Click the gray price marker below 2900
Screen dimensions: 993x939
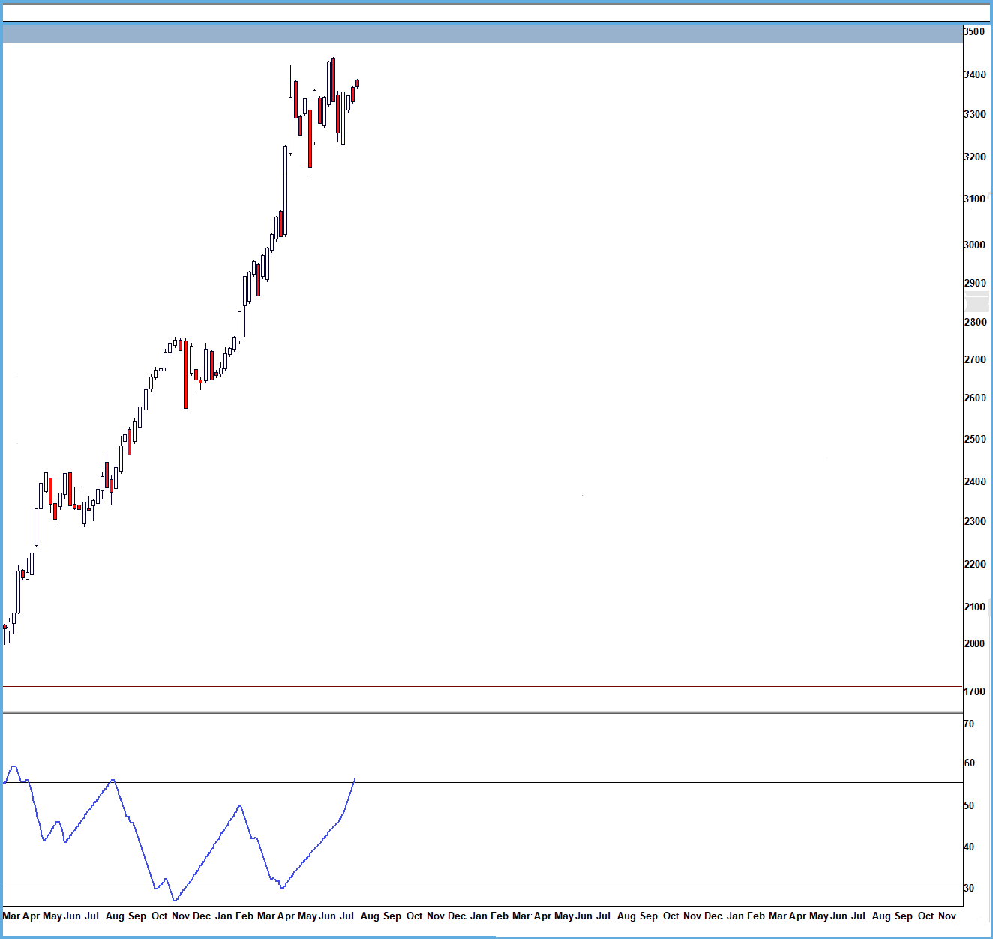coord(976,304)
